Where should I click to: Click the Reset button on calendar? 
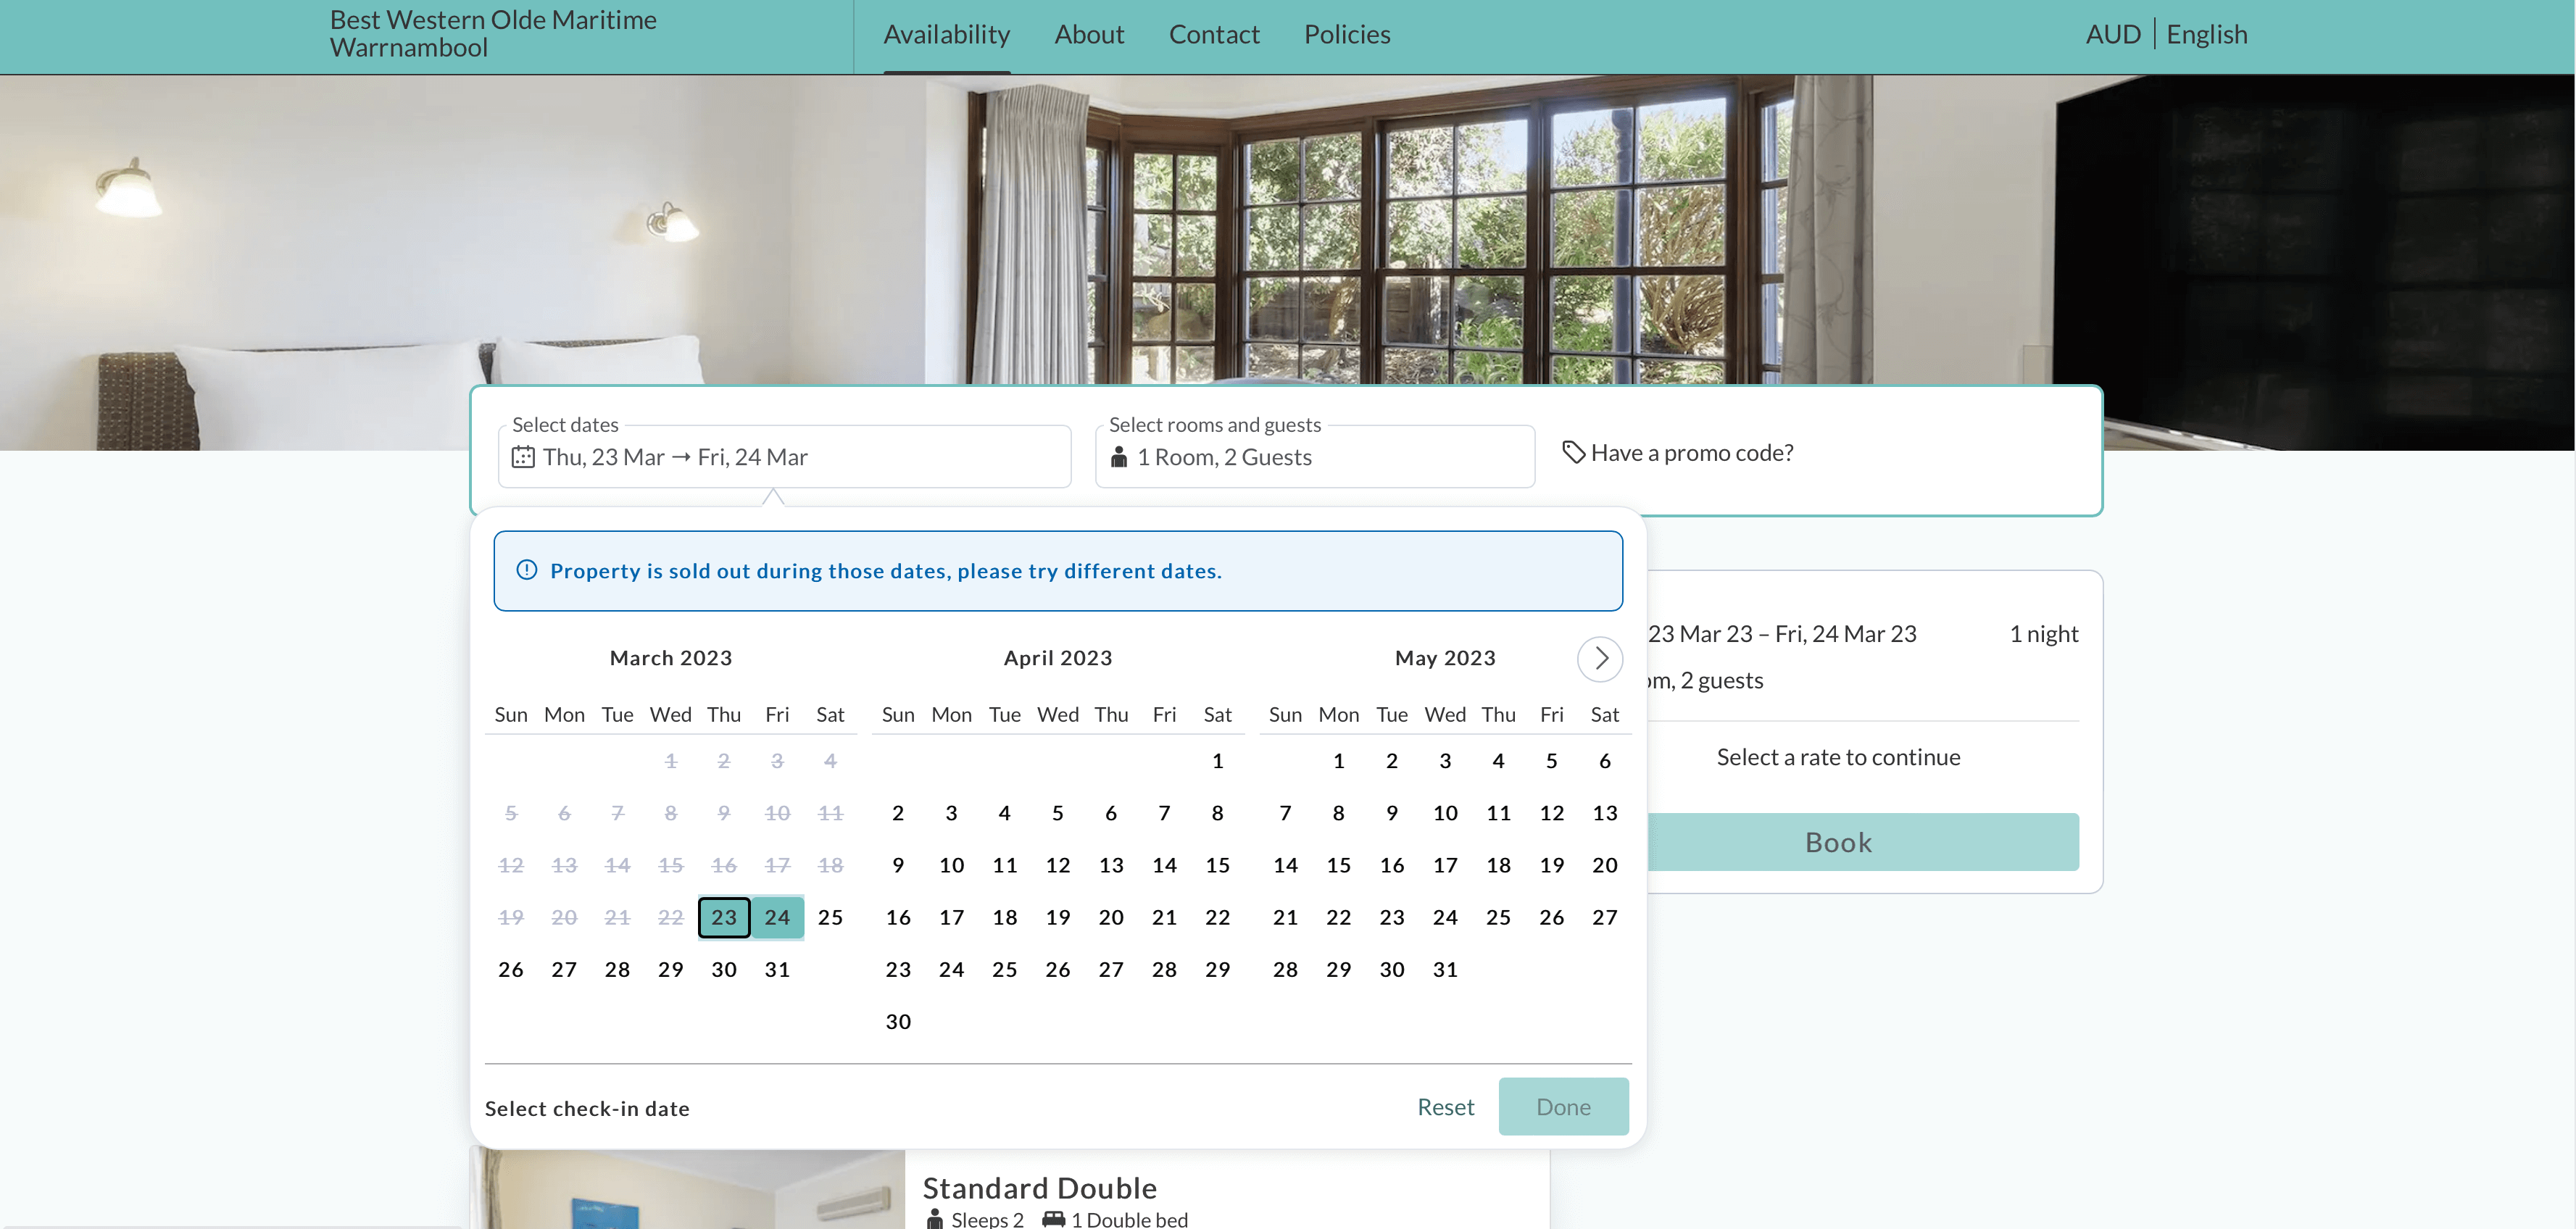1444,1106
